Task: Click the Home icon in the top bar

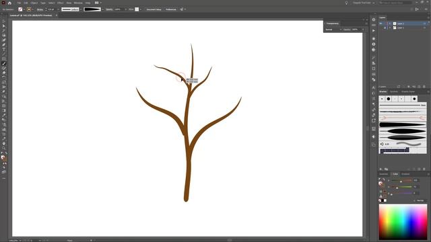Action: pos(9,3)
